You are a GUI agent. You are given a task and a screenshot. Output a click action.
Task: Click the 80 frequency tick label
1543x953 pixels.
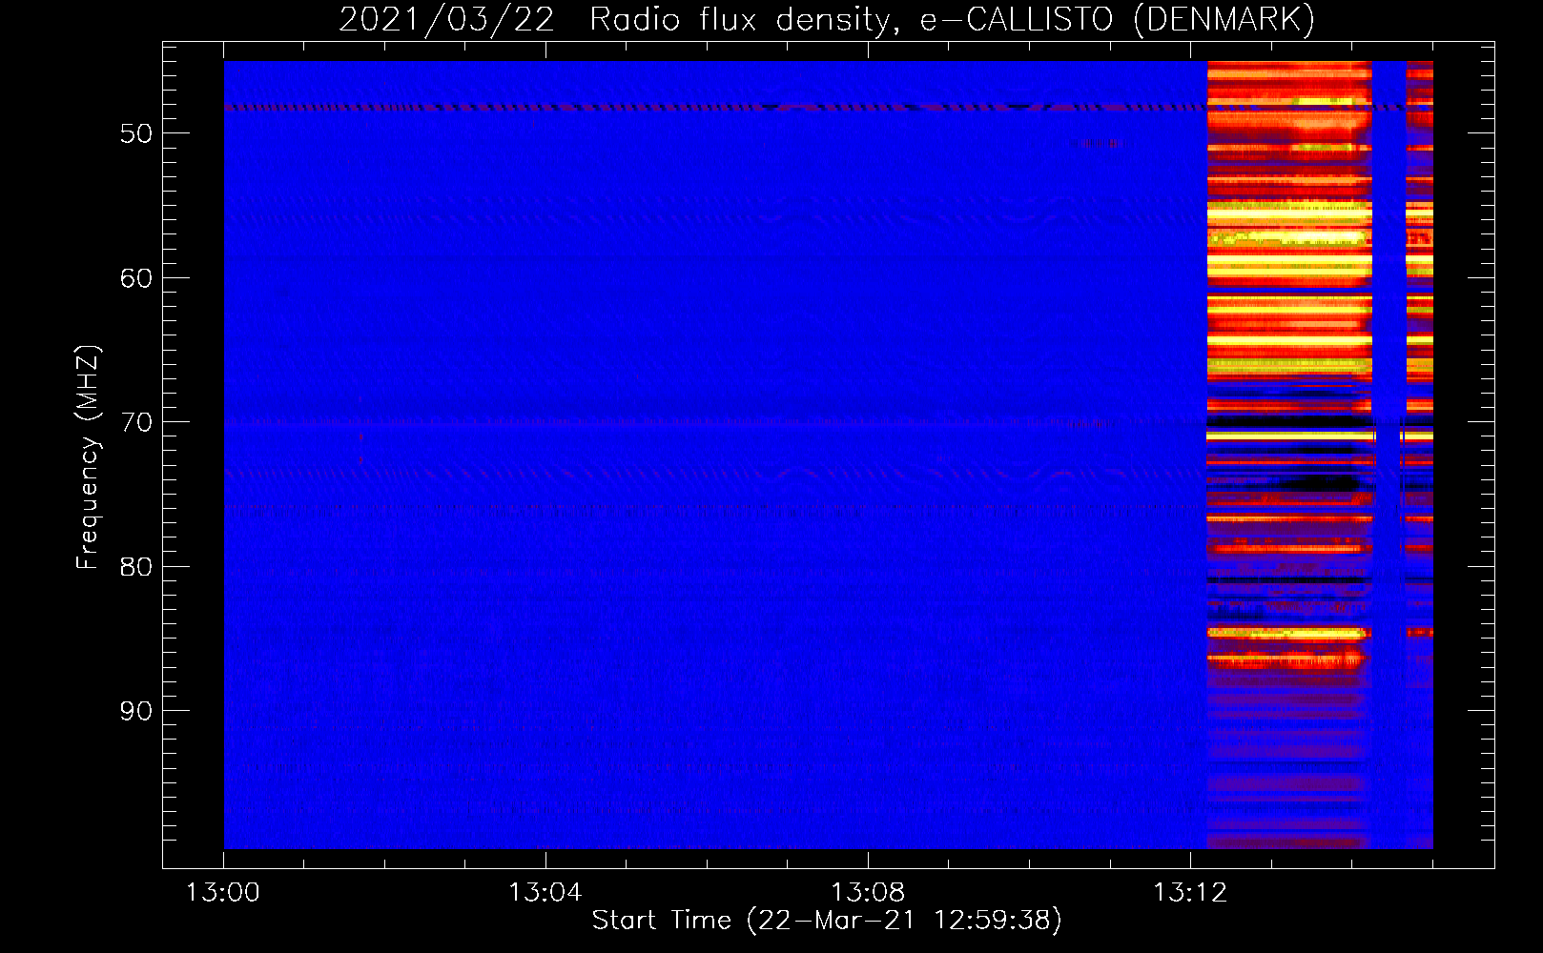tap(136, 567)
